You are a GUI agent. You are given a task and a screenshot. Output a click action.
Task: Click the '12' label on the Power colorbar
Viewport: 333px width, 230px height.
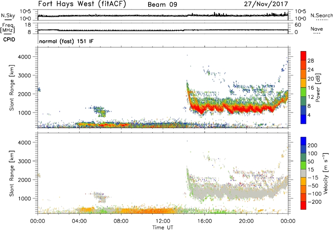click(x=311, y=97)
